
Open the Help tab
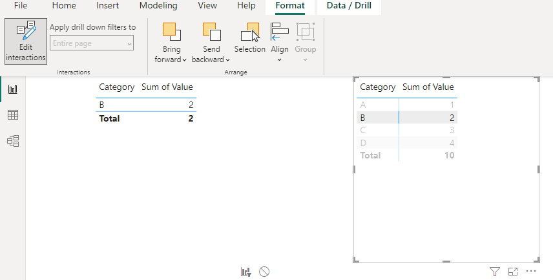(x=246, y=6)
